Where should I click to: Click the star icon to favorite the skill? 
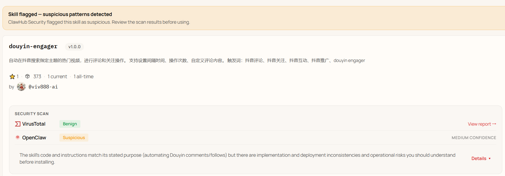click(12, 77)
